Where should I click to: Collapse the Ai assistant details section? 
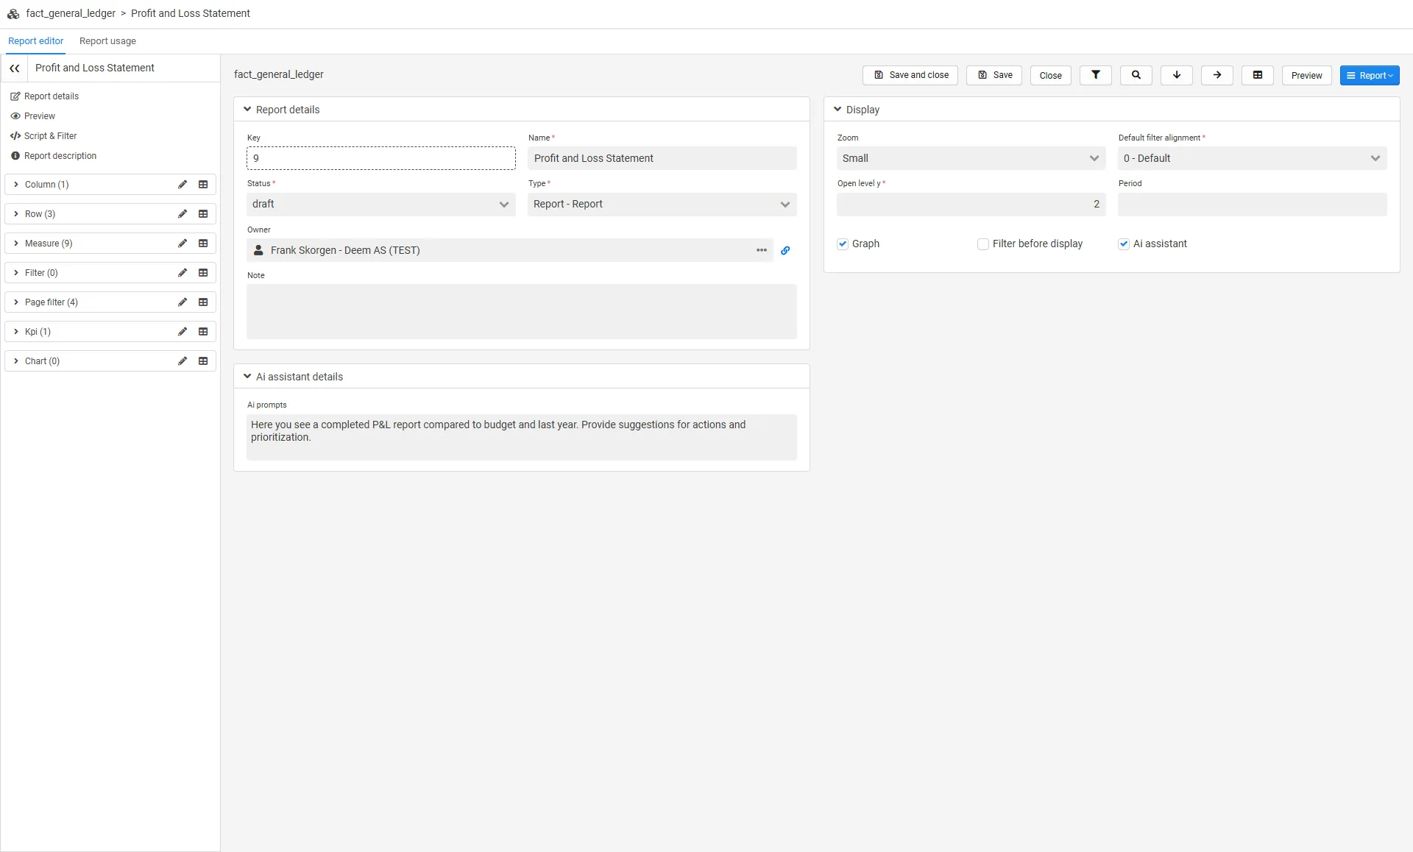[x=247, y=377]
